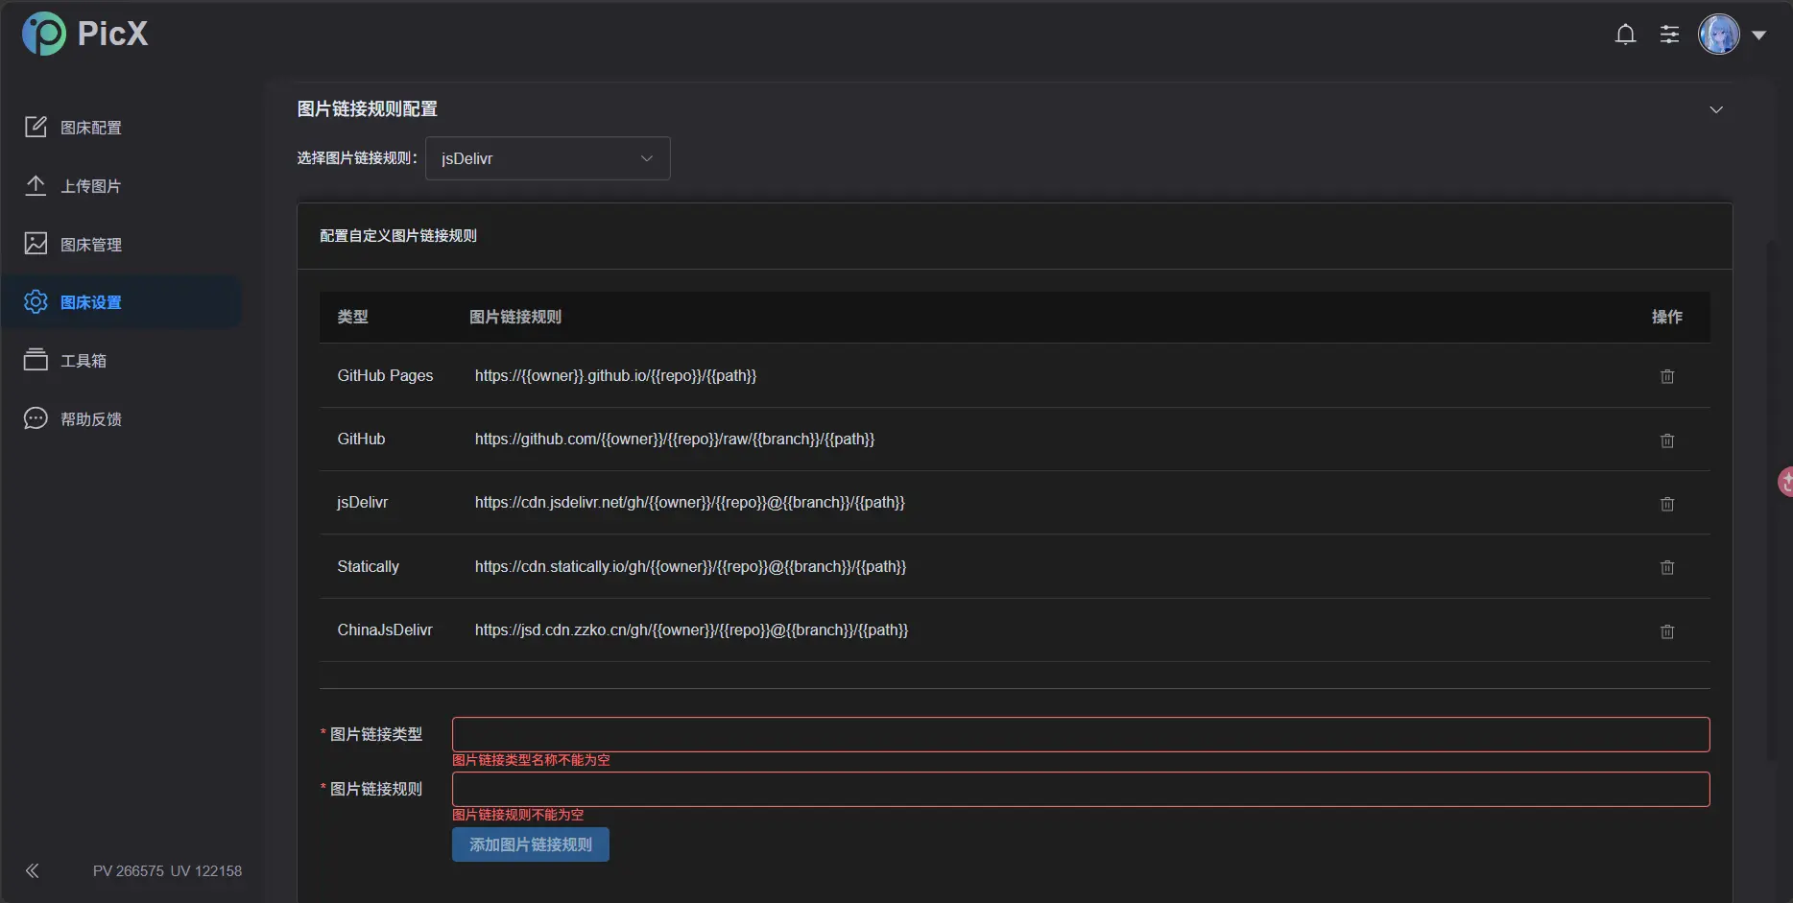The width and height of the screenshot is (1793, 903).
Task: Delete the GitHub link rule
Action: click(1667, 440)
